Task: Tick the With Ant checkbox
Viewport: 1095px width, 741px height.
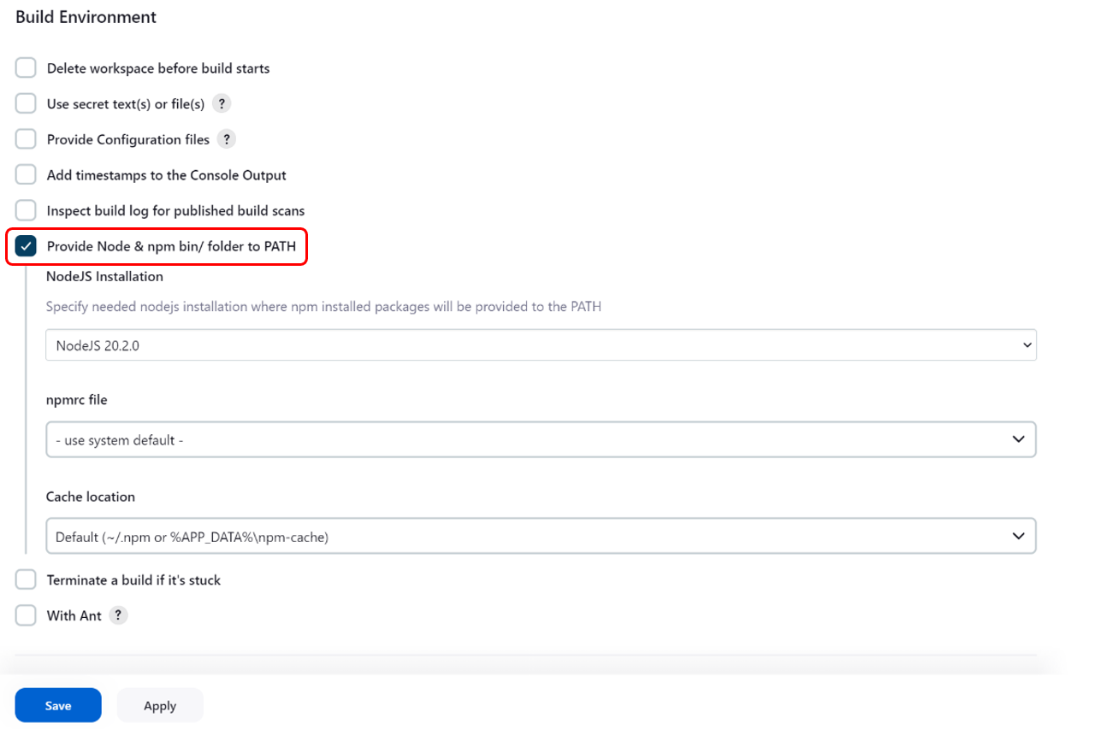Action: click(x=26, y=615)
